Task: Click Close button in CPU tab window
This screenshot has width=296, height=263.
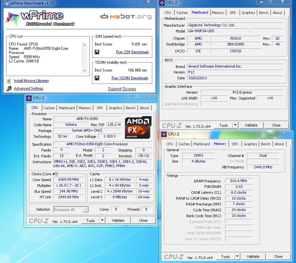Action: [143, 220]
